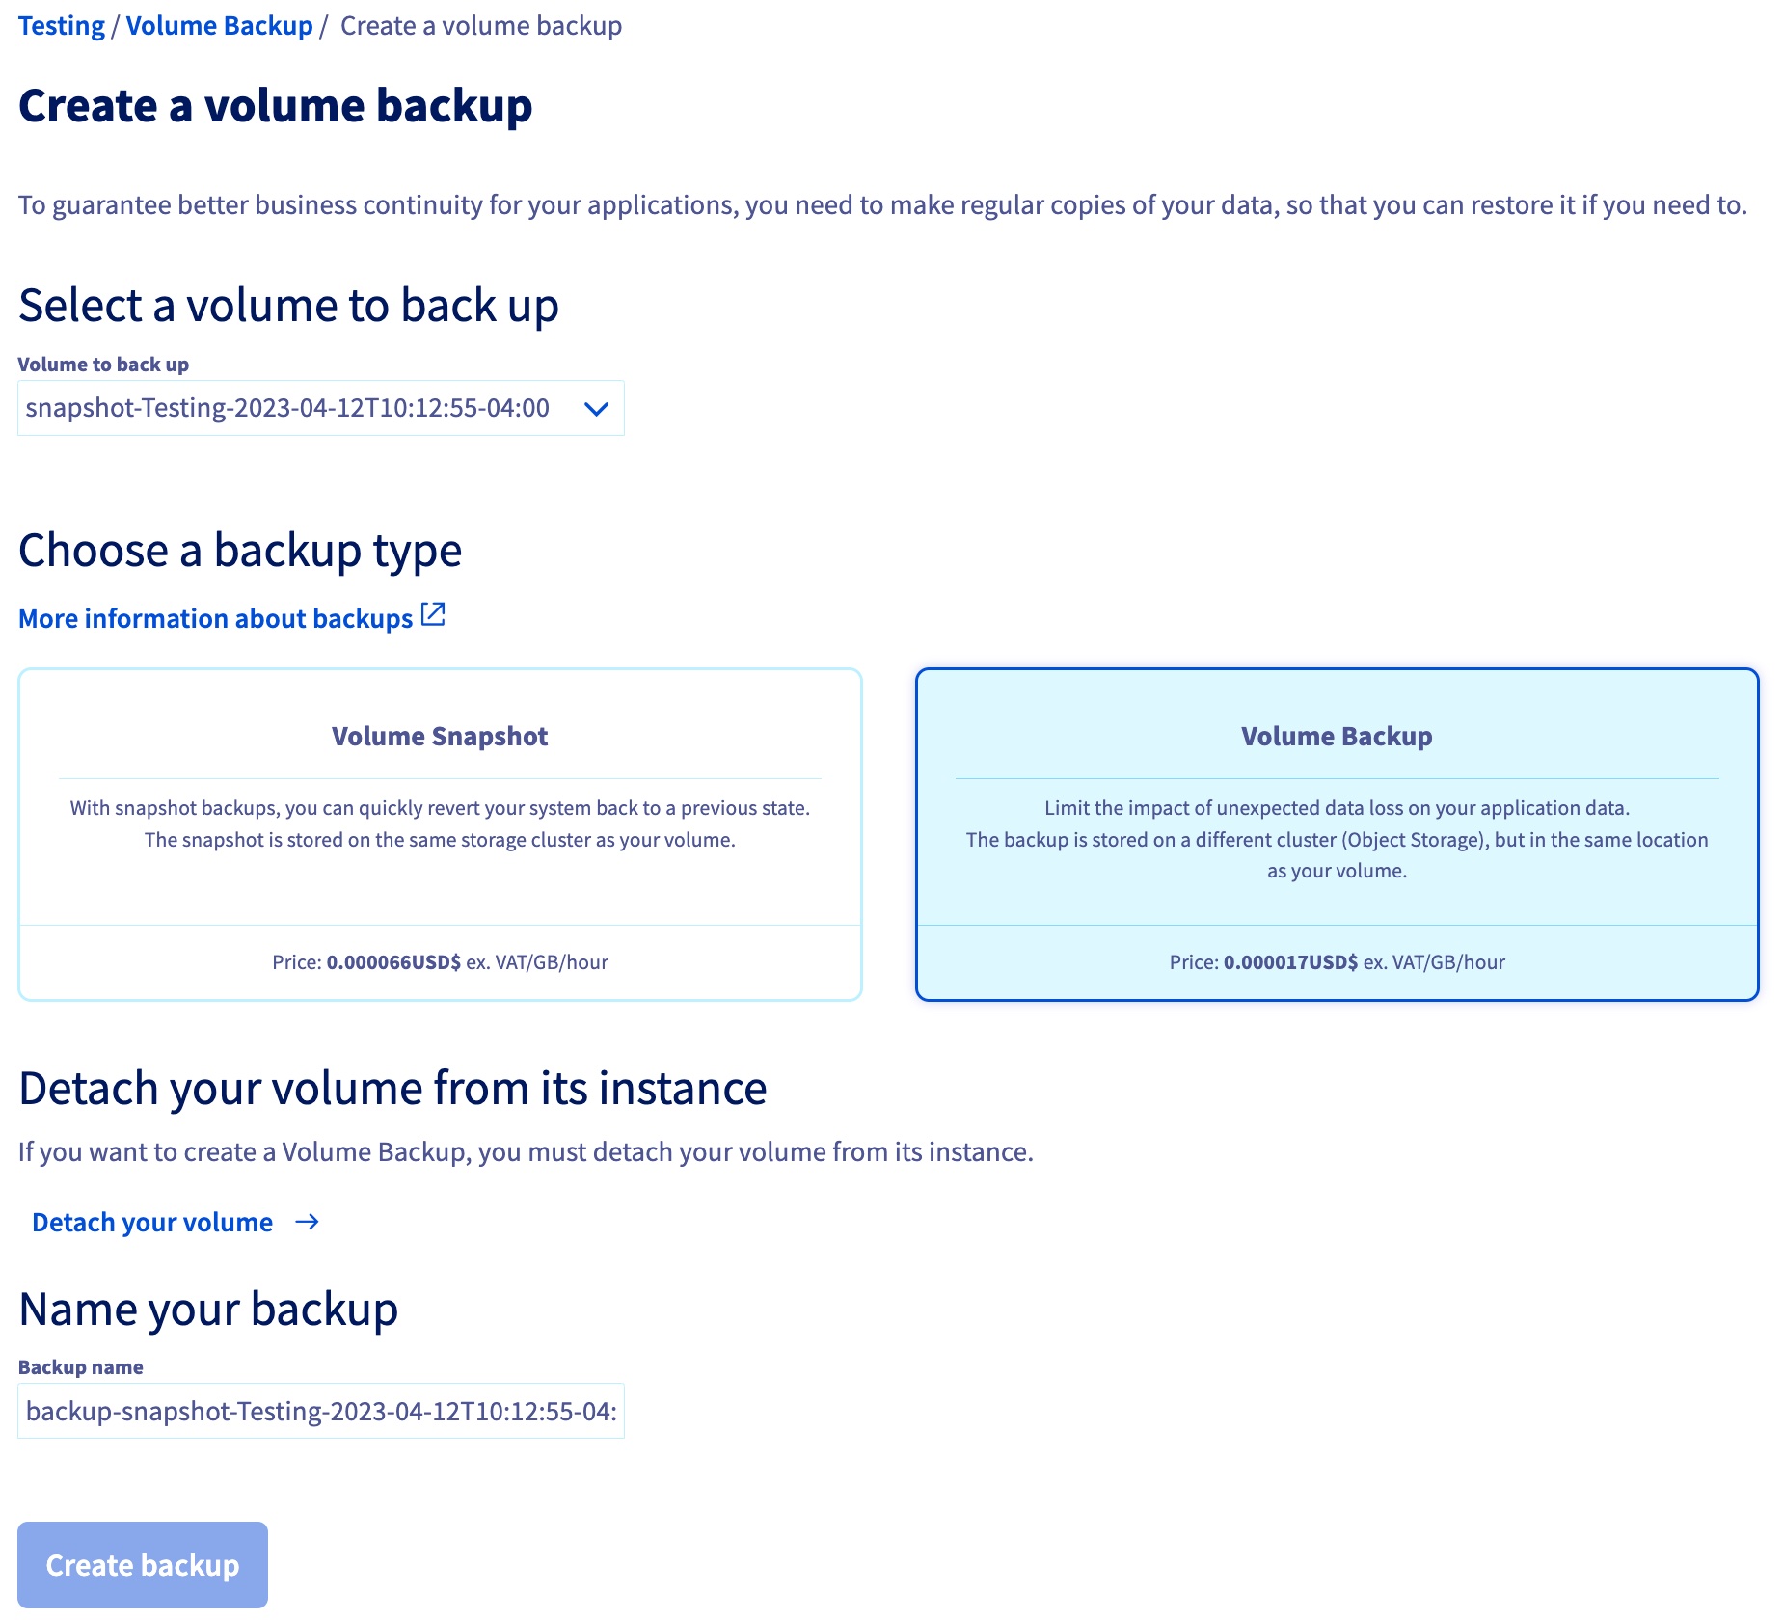This screenshot has height=1620, width=1784.
Task: Navigate to Testing via the breadcrumb
Action: pyautogui.click(x=62, y=26)
